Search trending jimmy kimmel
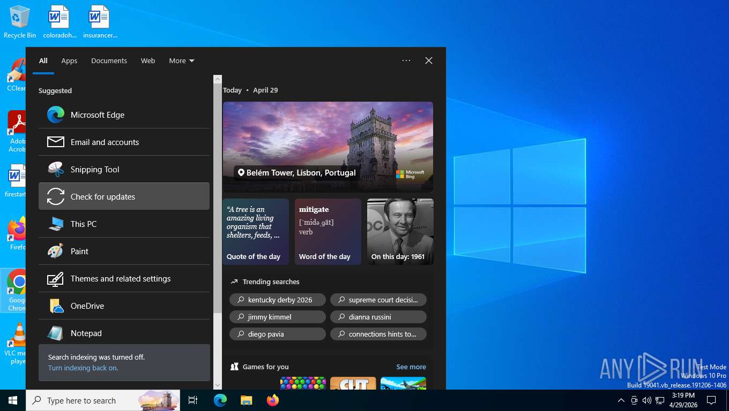 tap(278, 317)
